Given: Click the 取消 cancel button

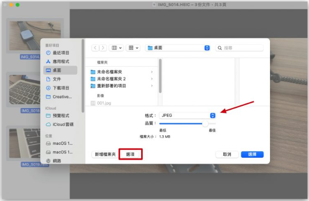Looking at the screenshot, I should coord(227,154).
